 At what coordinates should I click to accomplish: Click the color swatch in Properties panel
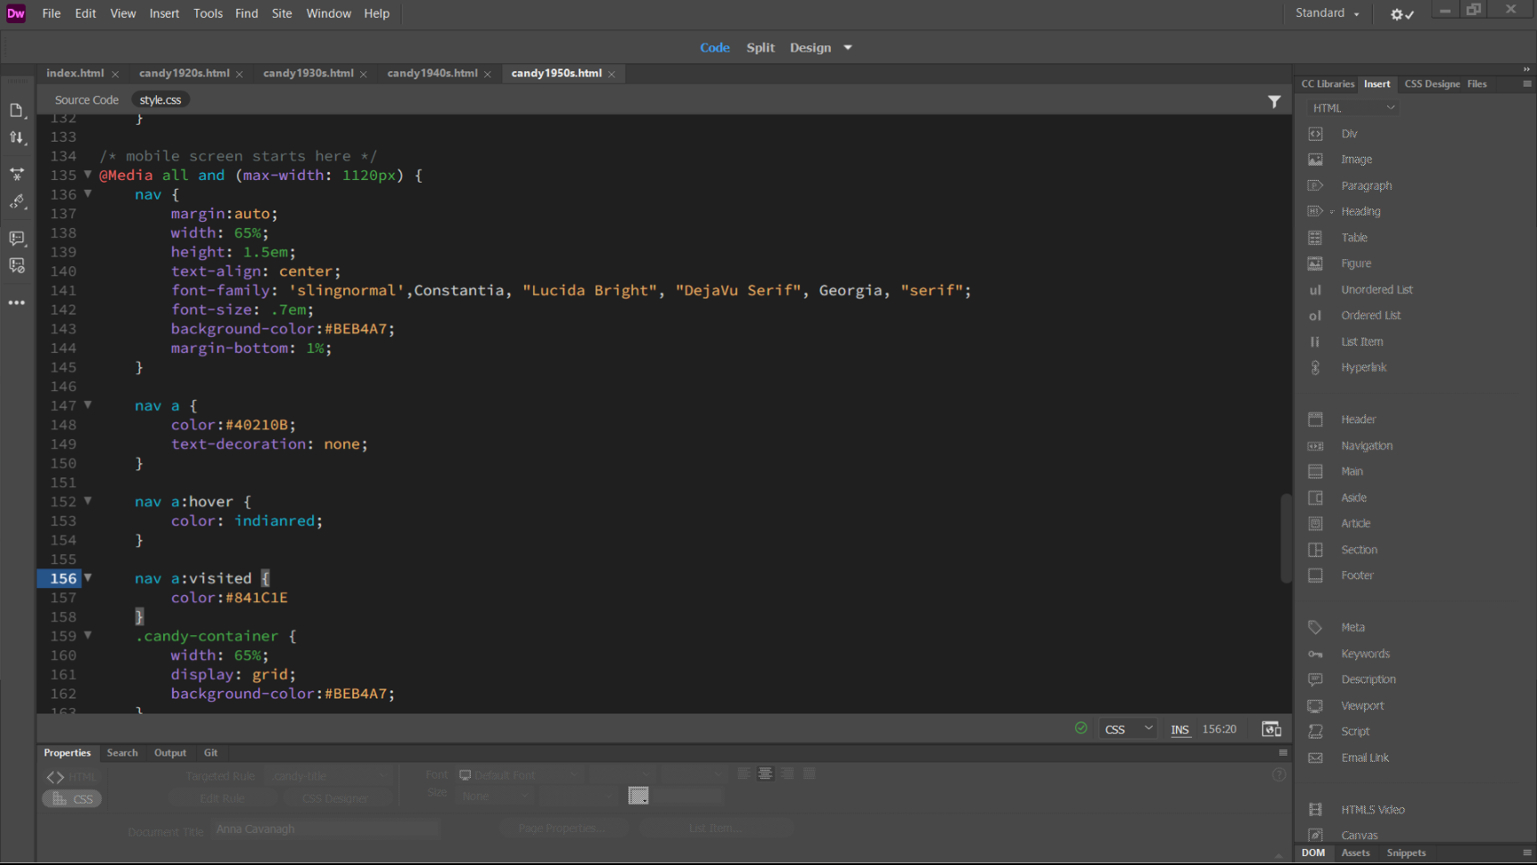pyautogui.click(x=638, y=796)
